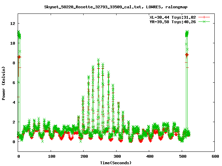Screen dimensions: 222x166
Task: Click the y-axis tick label 2
Action: click(x=14, y=122)
